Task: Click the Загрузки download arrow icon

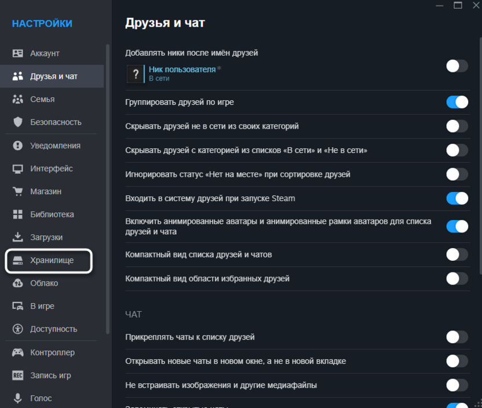Action: pyautogui.click(x=17, y=237)
